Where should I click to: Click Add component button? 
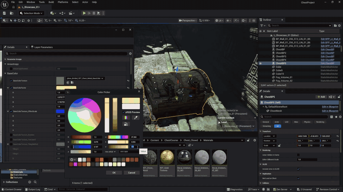321,97
